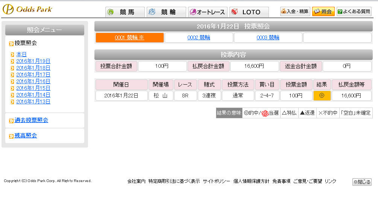Screen dimensions: 378x218
Task: Click the Odds Park logo
Action: (27, 9)
